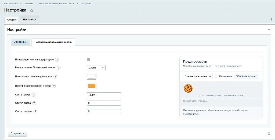Viewport: 275px width, 140px height.
Task: Click the pin icon beside the tabs
Action: tap(271, 20)
